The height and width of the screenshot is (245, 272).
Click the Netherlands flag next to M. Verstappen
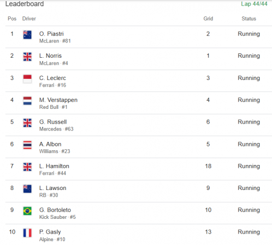27,101
